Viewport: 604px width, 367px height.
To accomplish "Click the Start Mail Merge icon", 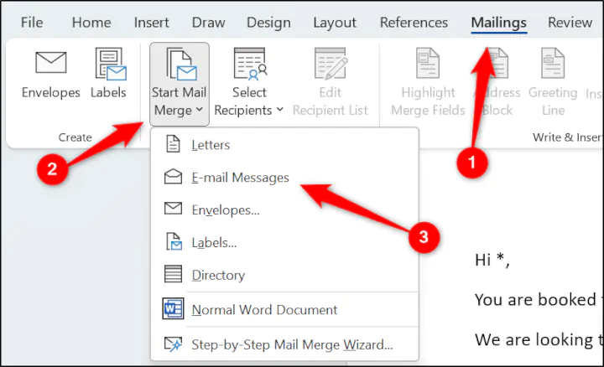I will (x=181, y=64).
